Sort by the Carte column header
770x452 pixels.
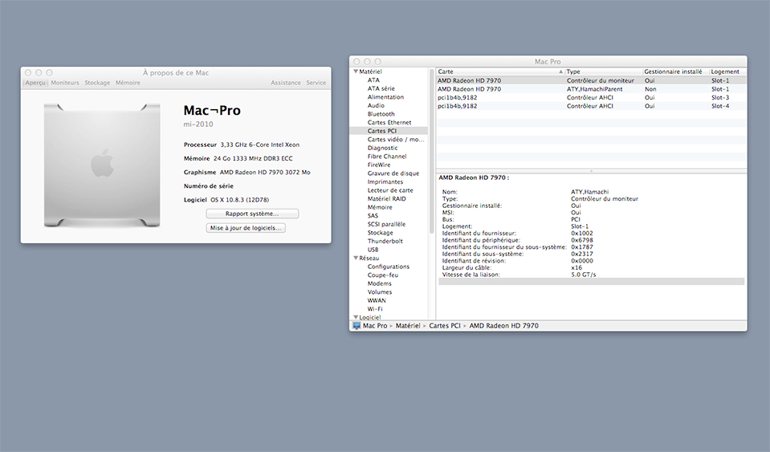pyautogui.click(x=500, y=71)
